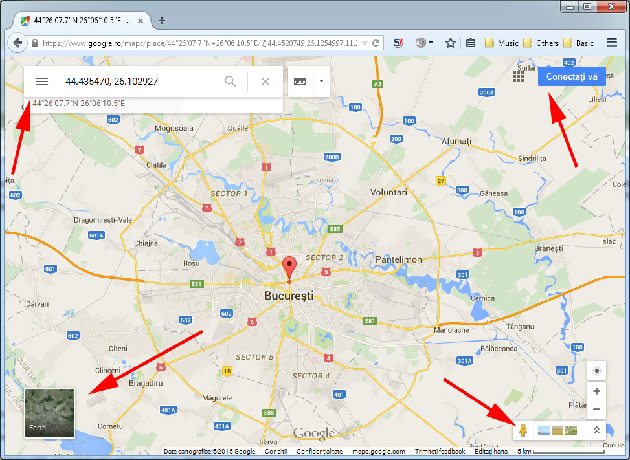
Task: Select the 44°26'07.7"N 26°06'10.5"E suggestion
Action: [79, 104]
